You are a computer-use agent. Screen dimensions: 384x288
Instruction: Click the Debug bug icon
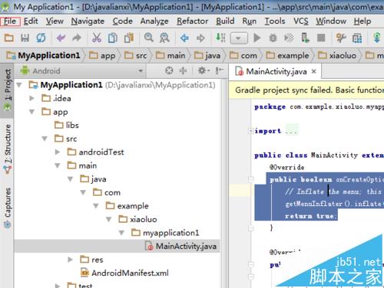(x=273, y=38)
